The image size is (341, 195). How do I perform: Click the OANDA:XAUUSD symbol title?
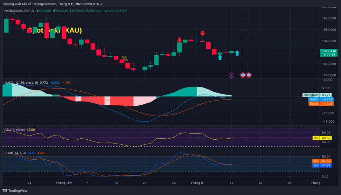point(16,11)
